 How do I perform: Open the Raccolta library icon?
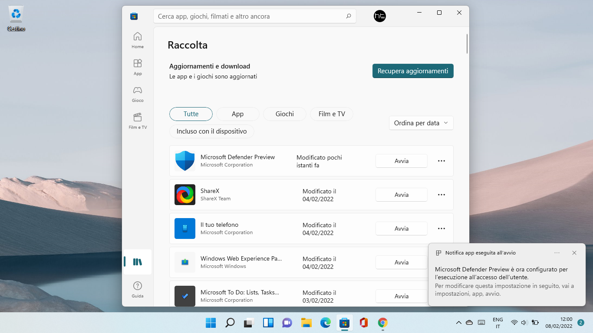point(138,262)
